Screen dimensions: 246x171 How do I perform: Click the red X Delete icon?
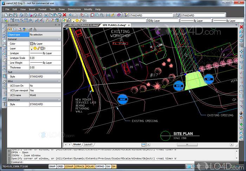pos(64,15)
